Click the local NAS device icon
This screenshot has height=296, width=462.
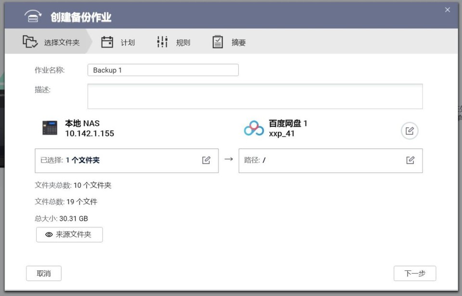50,127
